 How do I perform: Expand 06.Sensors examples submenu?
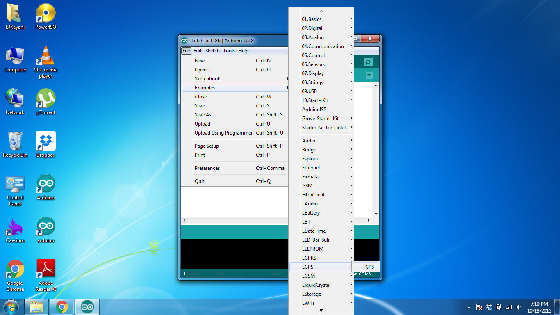pos(321,64)
